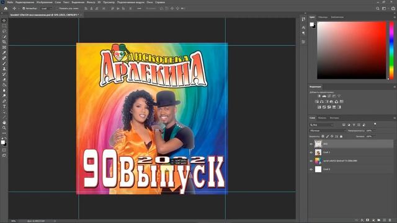Click the foreground color swatch in toolbar
This screenshot has width=397, height=223.
tap(2, 142)
